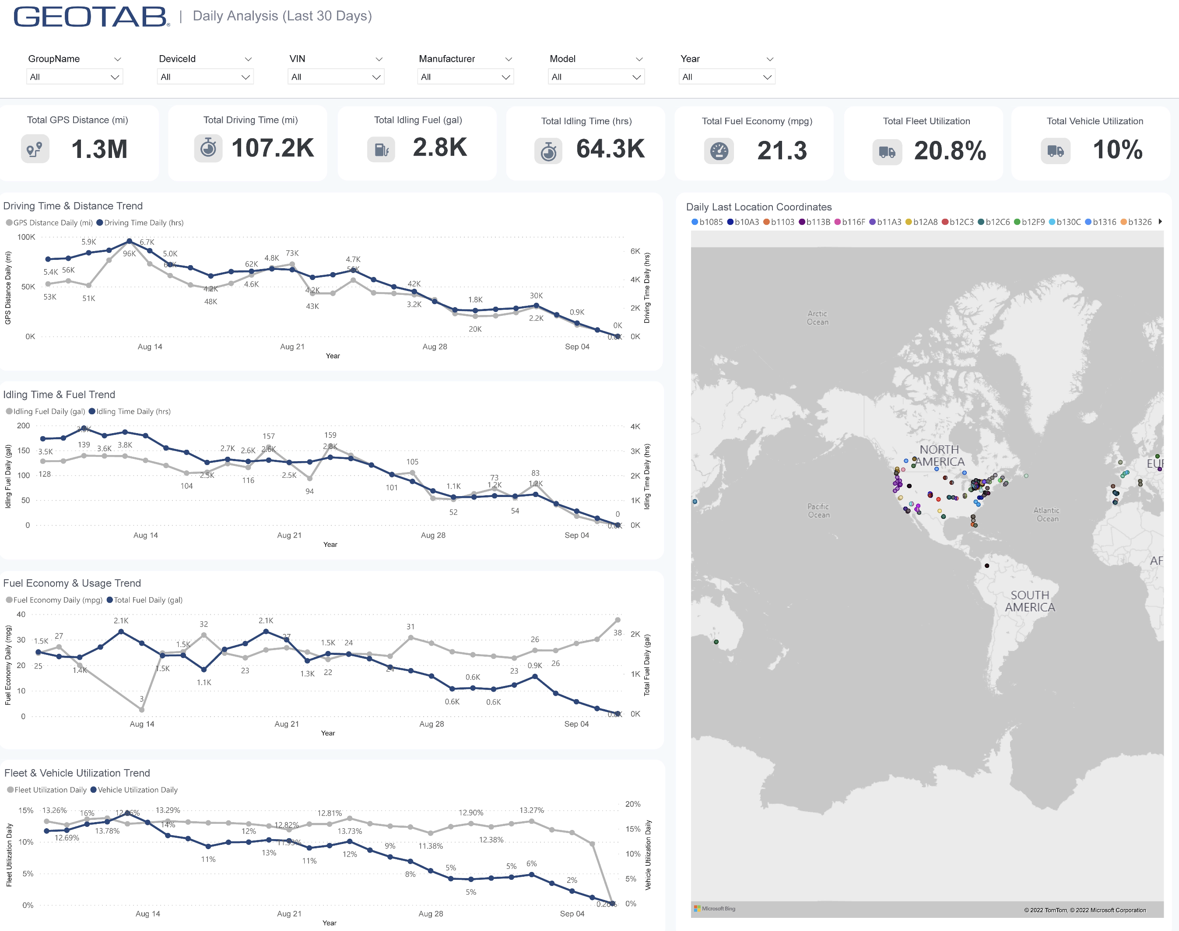1179x931 pixels.
Task: Toggle Fleet Utilization Daily legend series
Action: (46, 789)
